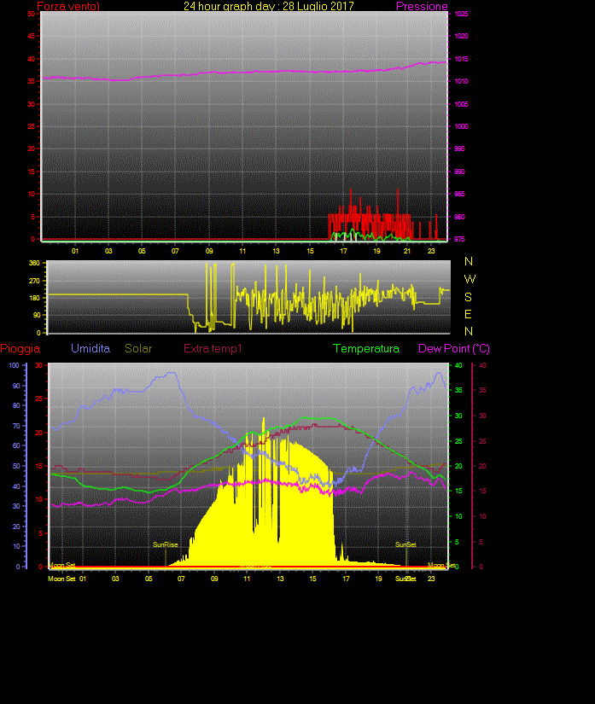Click the '50' wind speed axis value
The height and width of the screenshot is (704, 595).
31,14
